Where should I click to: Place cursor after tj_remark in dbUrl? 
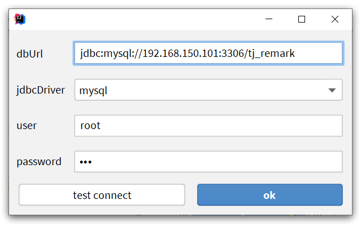pyautogui.click(x=295, y=54)
